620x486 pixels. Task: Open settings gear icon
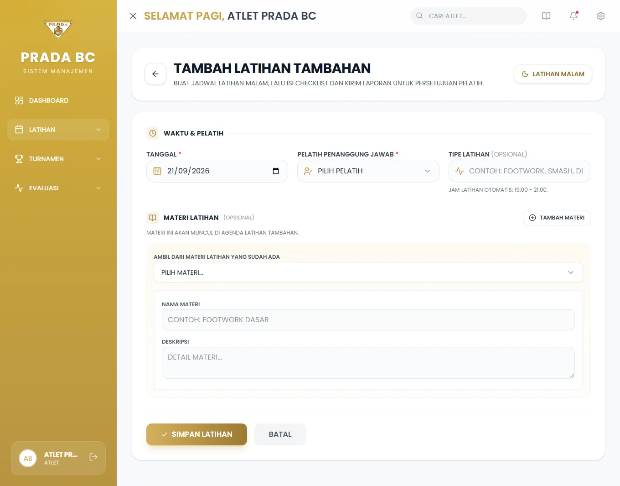coord(601,16)
